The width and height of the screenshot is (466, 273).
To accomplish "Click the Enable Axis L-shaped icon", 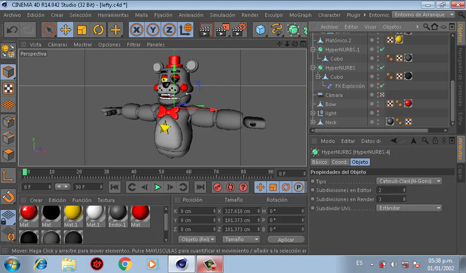I will (8, 176).
